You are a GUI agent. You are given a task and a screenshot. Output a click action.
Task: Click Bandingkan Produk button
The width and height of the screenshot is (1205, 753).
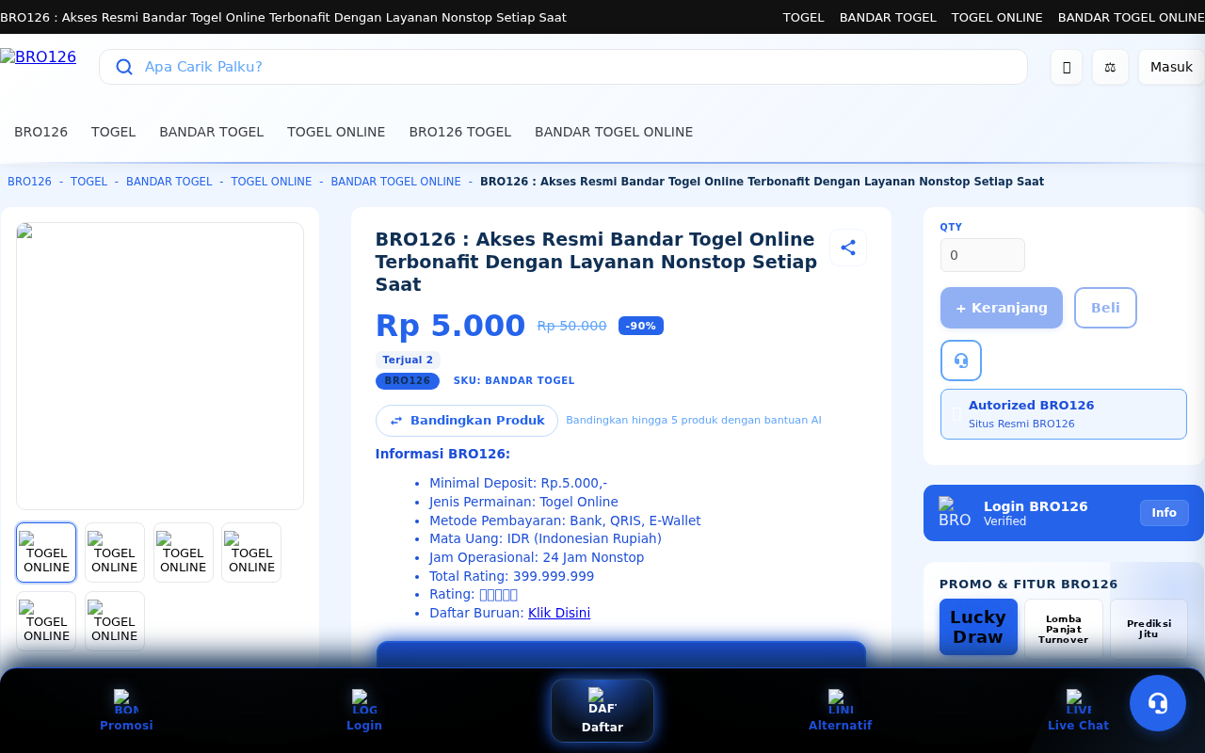click(x=467, y=421)
